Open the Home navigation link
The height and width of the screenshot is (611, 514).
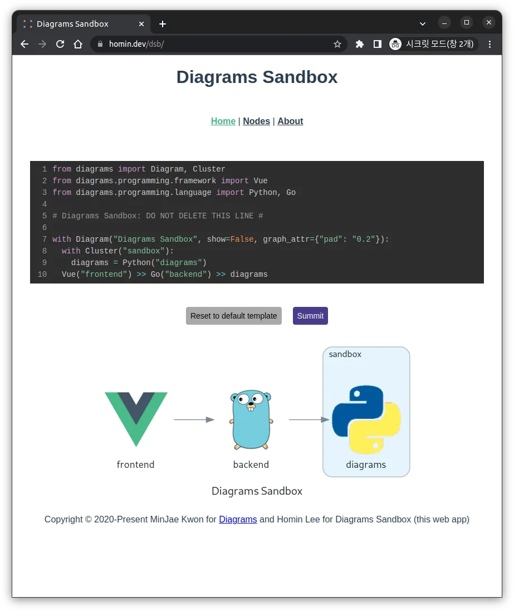223,121
